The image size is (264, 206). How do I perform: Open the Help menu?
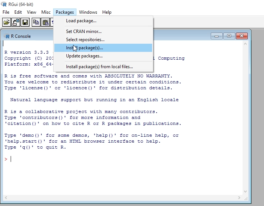click(107, 12)
